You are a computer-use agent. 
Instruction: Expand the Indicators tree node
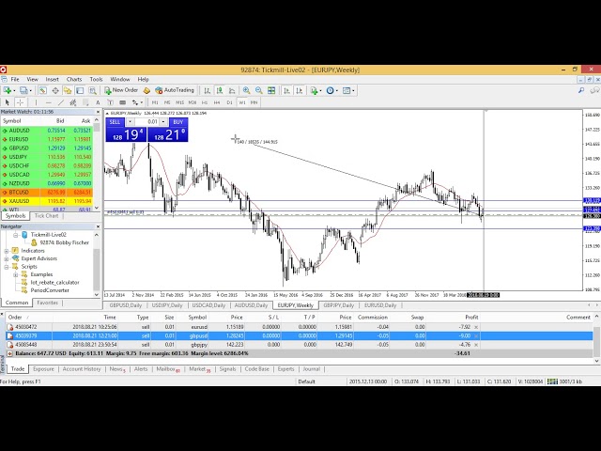click(x=6, y=251)
